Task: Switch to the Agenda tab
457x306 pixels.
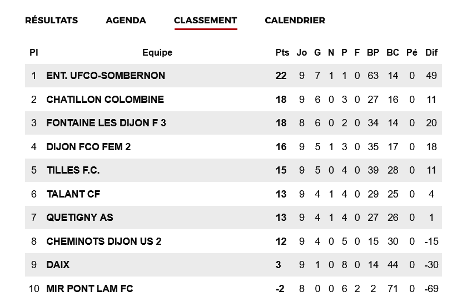Action: pyautogui.click(x=126, y=21)
